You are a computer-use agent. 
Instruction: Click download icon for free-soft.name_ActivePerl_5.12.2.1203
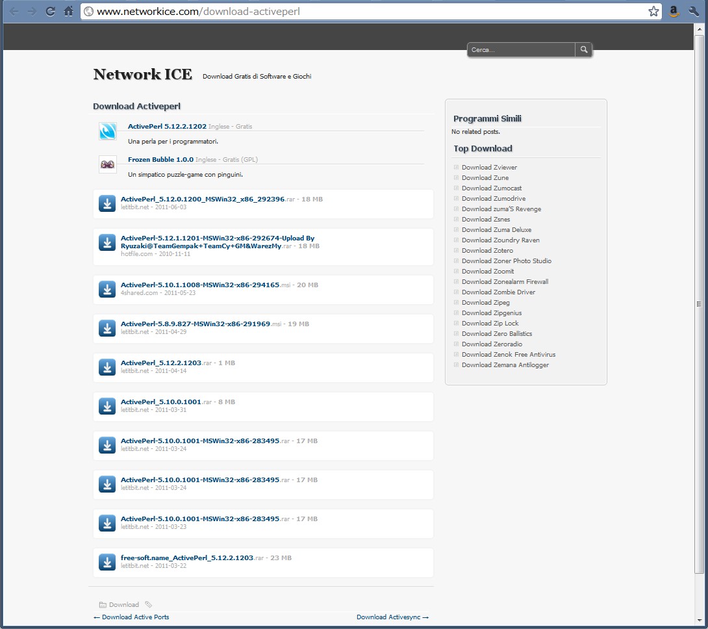(x=107, y=562)
